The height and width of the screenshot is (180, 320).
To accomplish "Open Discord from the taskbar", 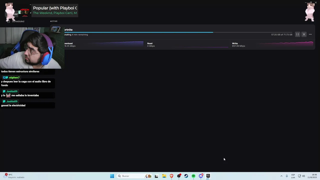I will coord(201,176).
